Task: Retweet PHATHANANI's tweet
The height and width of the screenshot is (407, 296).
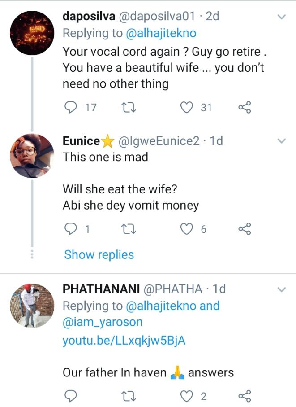Action: coord(129,396)
